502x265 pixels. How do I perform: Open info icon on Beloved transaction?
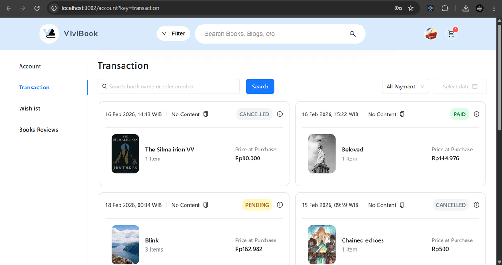(x=476, y=114)
